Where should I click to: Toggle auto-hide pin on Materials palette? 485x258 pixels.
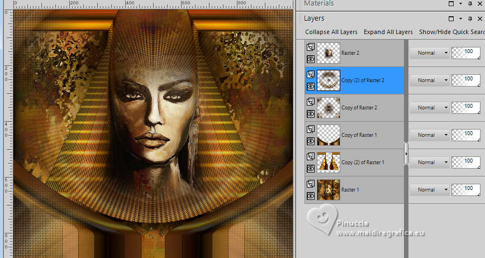(x=470, y=4)
